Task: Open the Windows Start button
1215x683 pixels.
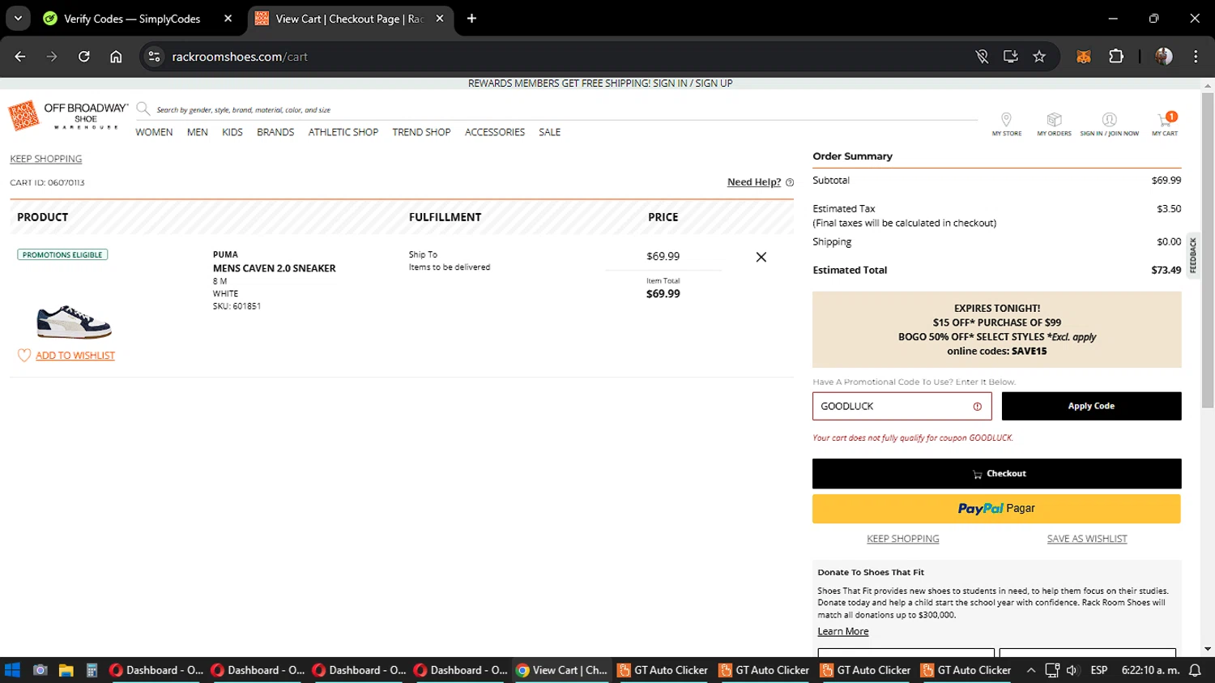Action: pyautogui.click(x=12, y=670)
